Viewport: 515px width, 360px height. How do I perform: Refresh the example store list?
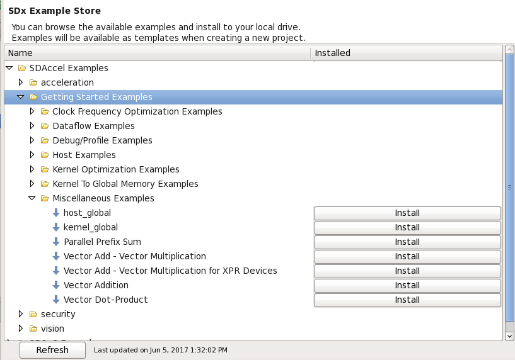coord(52,350)
